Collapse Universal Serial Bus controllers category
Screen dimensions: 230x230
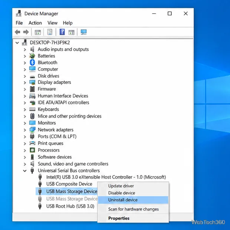coord(25,171)
